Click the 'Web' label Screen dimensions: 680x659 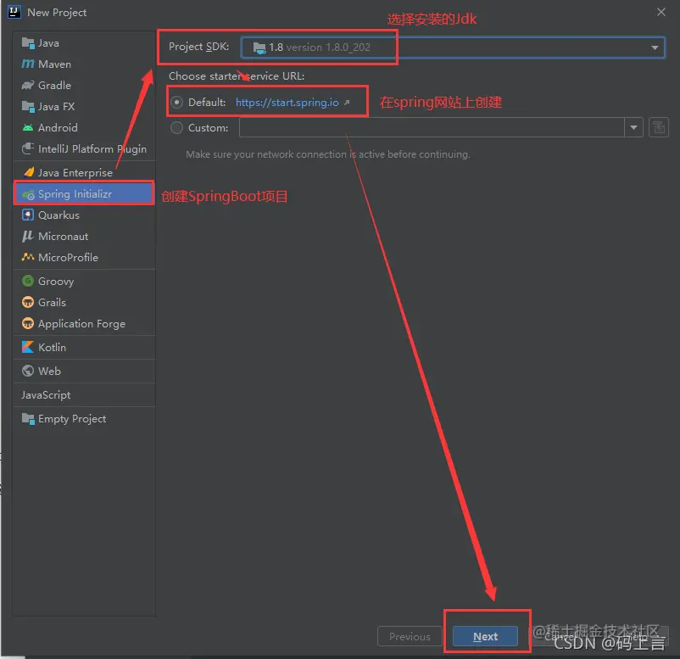click(49, 371)
